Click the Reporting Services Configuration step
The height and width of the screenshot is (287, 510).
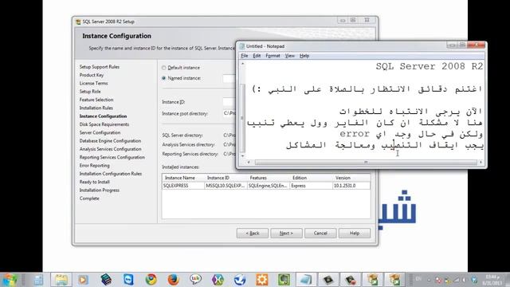coord(112,157)
